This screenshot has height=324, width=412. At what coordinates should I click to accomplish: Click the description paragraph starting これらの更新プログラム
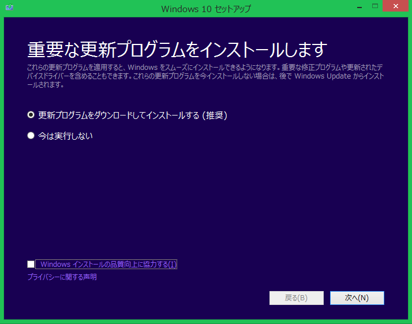(205, 76)
